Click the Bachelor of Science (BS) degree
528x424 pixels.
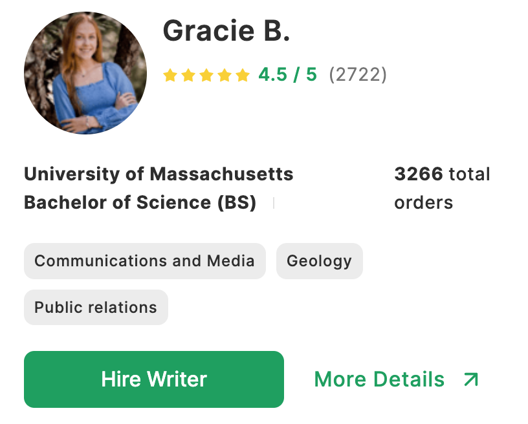pyautogui.click(x=140, y=203)
